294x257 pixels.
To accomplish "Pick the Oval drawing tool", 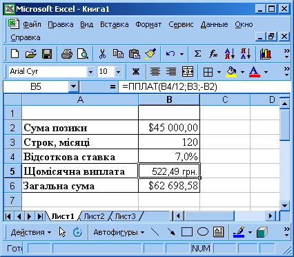I will (x=203, y=231).
